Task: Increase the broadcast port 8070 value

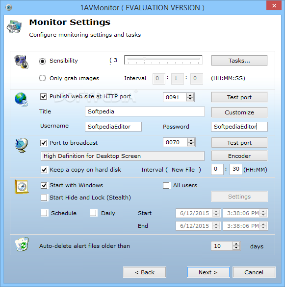Action: coord(191,140)
